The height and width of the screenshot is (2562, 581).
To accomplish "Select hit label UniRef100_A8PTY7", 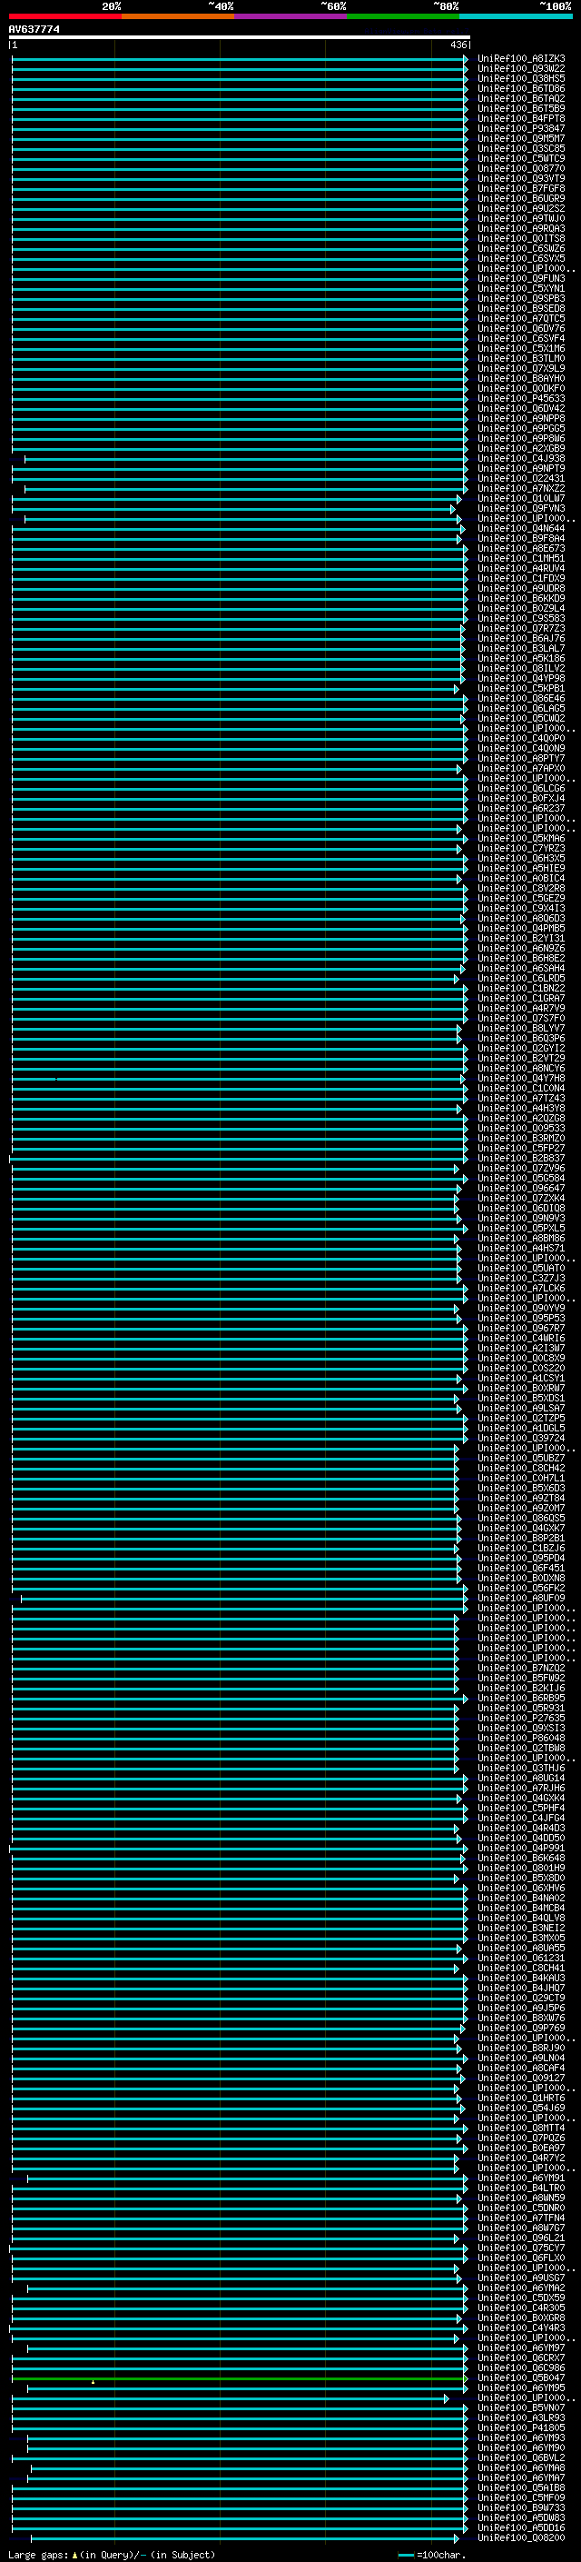I will point(521,758).
